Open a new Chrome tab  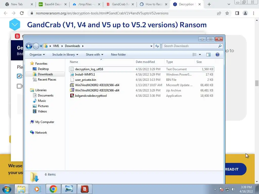tap(209, 4)
